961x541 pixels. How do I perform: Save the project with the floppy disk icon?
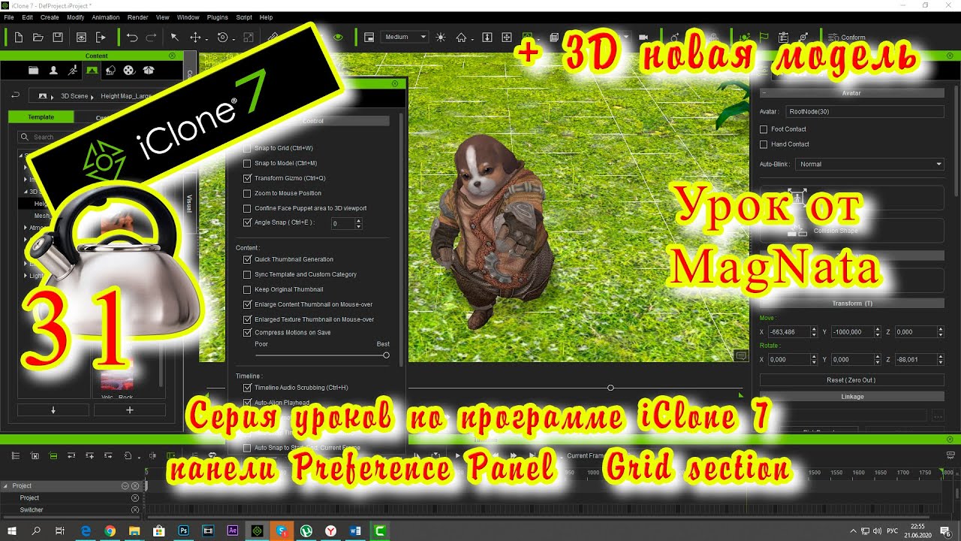pyautogui.click(x=58, y=37)
